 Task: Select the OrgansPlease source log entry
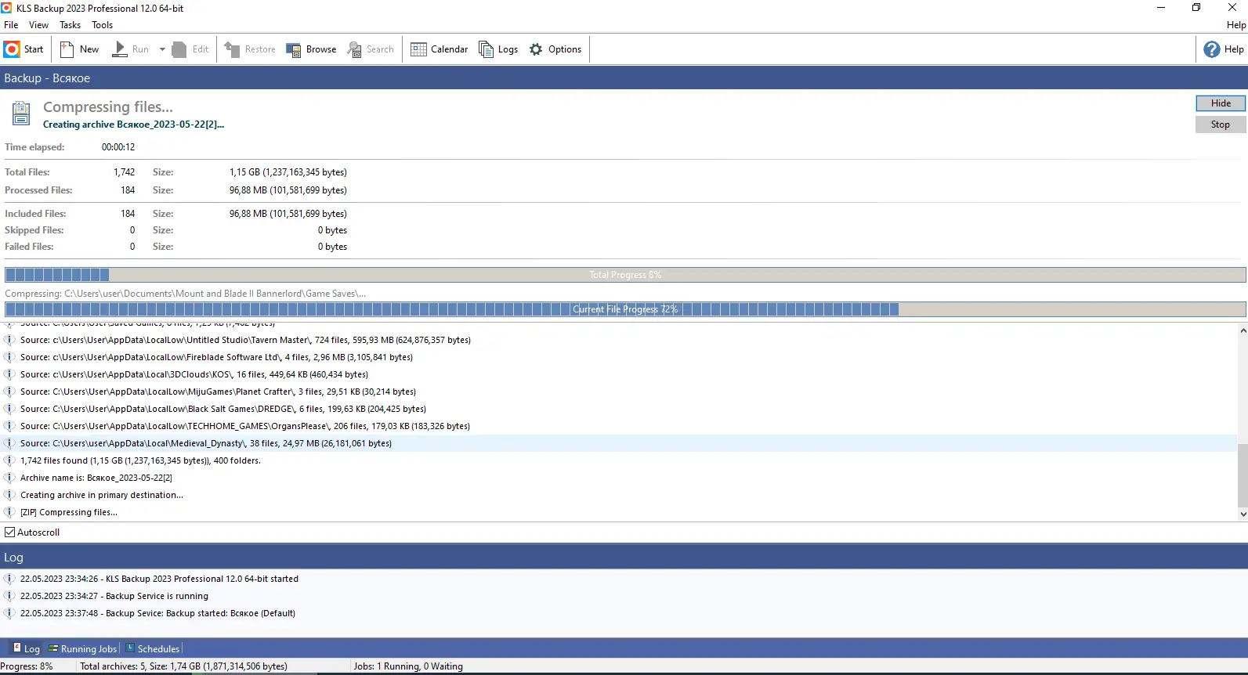[619, 426]
